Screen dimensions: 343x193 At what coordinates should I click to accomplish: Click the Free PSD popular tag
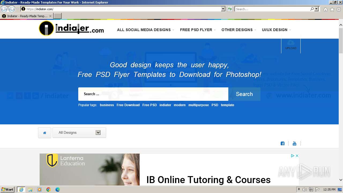pos(150,105)
